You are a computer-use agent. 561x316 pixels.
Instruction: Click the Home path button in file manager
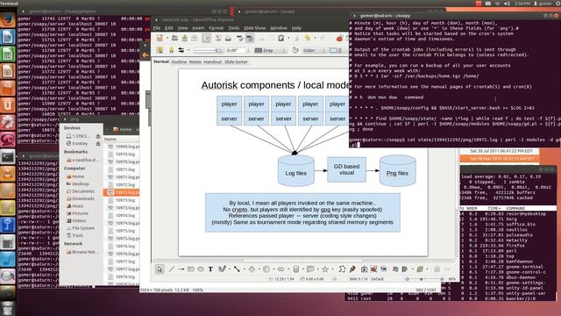(x=122, y=129)
